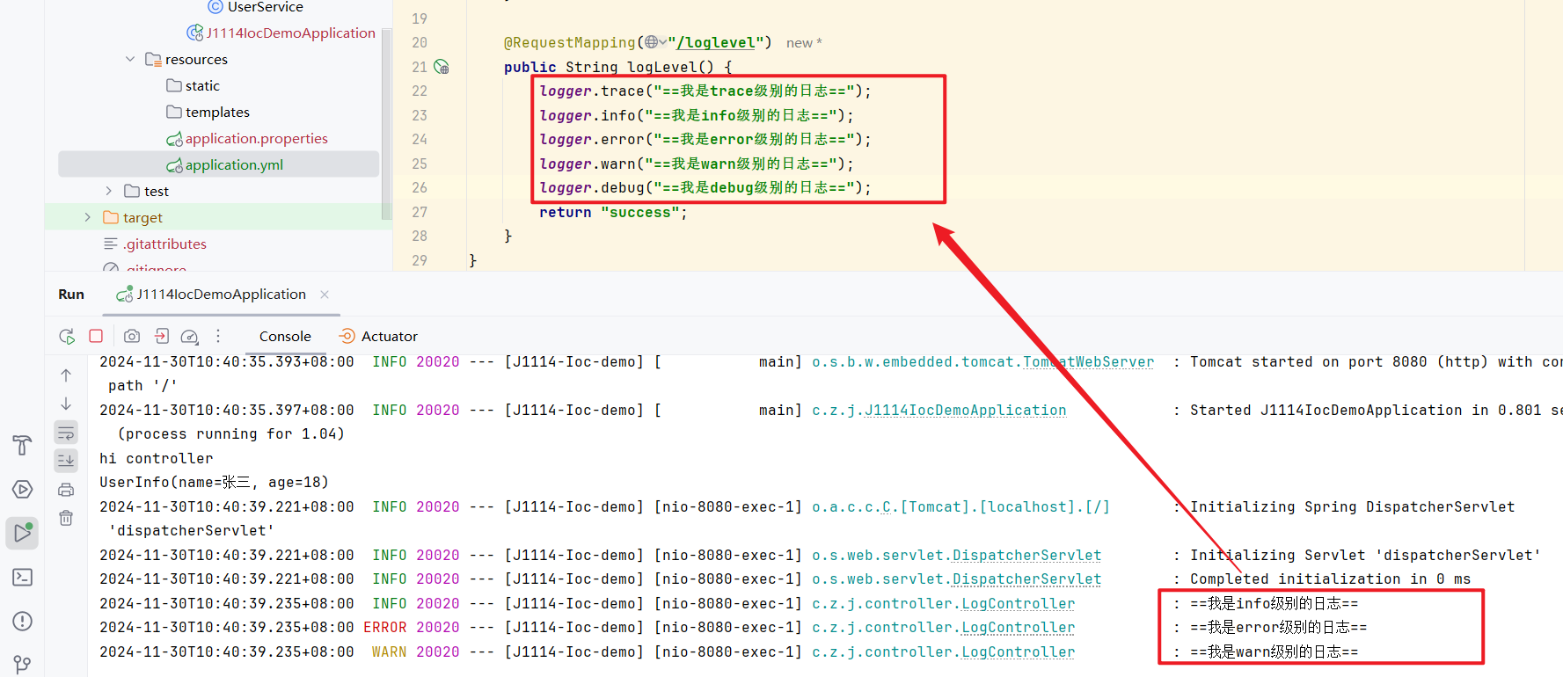Click the exit application icon in Run toolbar
This screenshot has height=677, width=1563.
point(162,336)
